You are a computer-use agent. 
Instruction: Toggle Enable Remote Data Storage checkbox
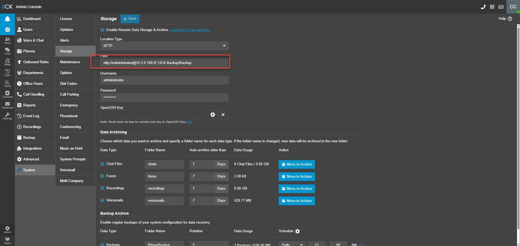coord(102,30)
